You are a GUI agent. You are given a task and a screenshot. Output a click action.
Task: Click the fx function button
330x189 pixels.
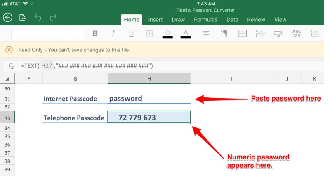point(11,66)
